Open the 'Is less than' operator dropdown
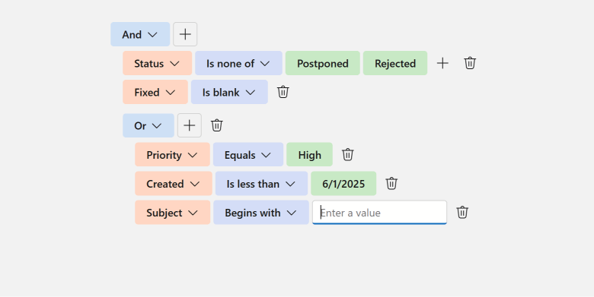This screenshot has width=594, height=297. coord(261,184)
